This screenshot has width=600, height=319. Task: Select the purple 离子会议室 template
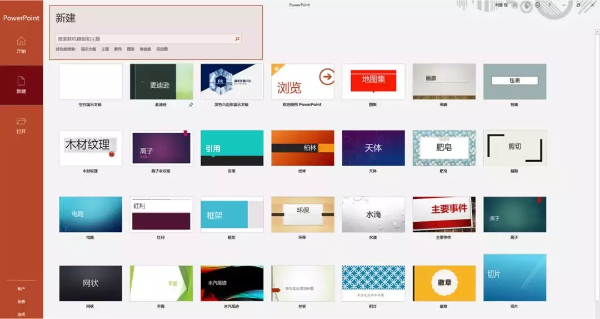[162, 148]
